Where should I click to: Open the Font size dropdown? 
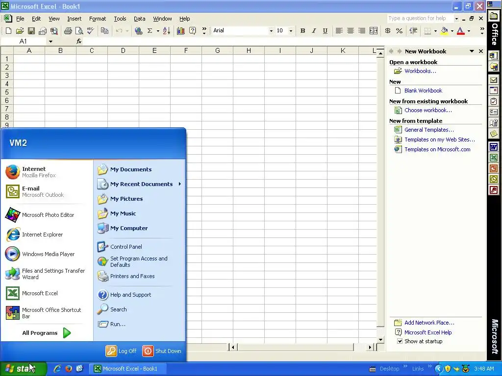pos(291,31)
